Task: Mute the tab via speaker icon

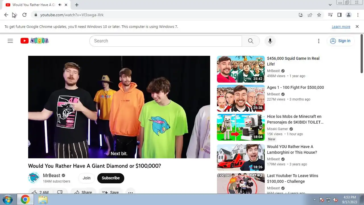Action: [x=60, y=5]
